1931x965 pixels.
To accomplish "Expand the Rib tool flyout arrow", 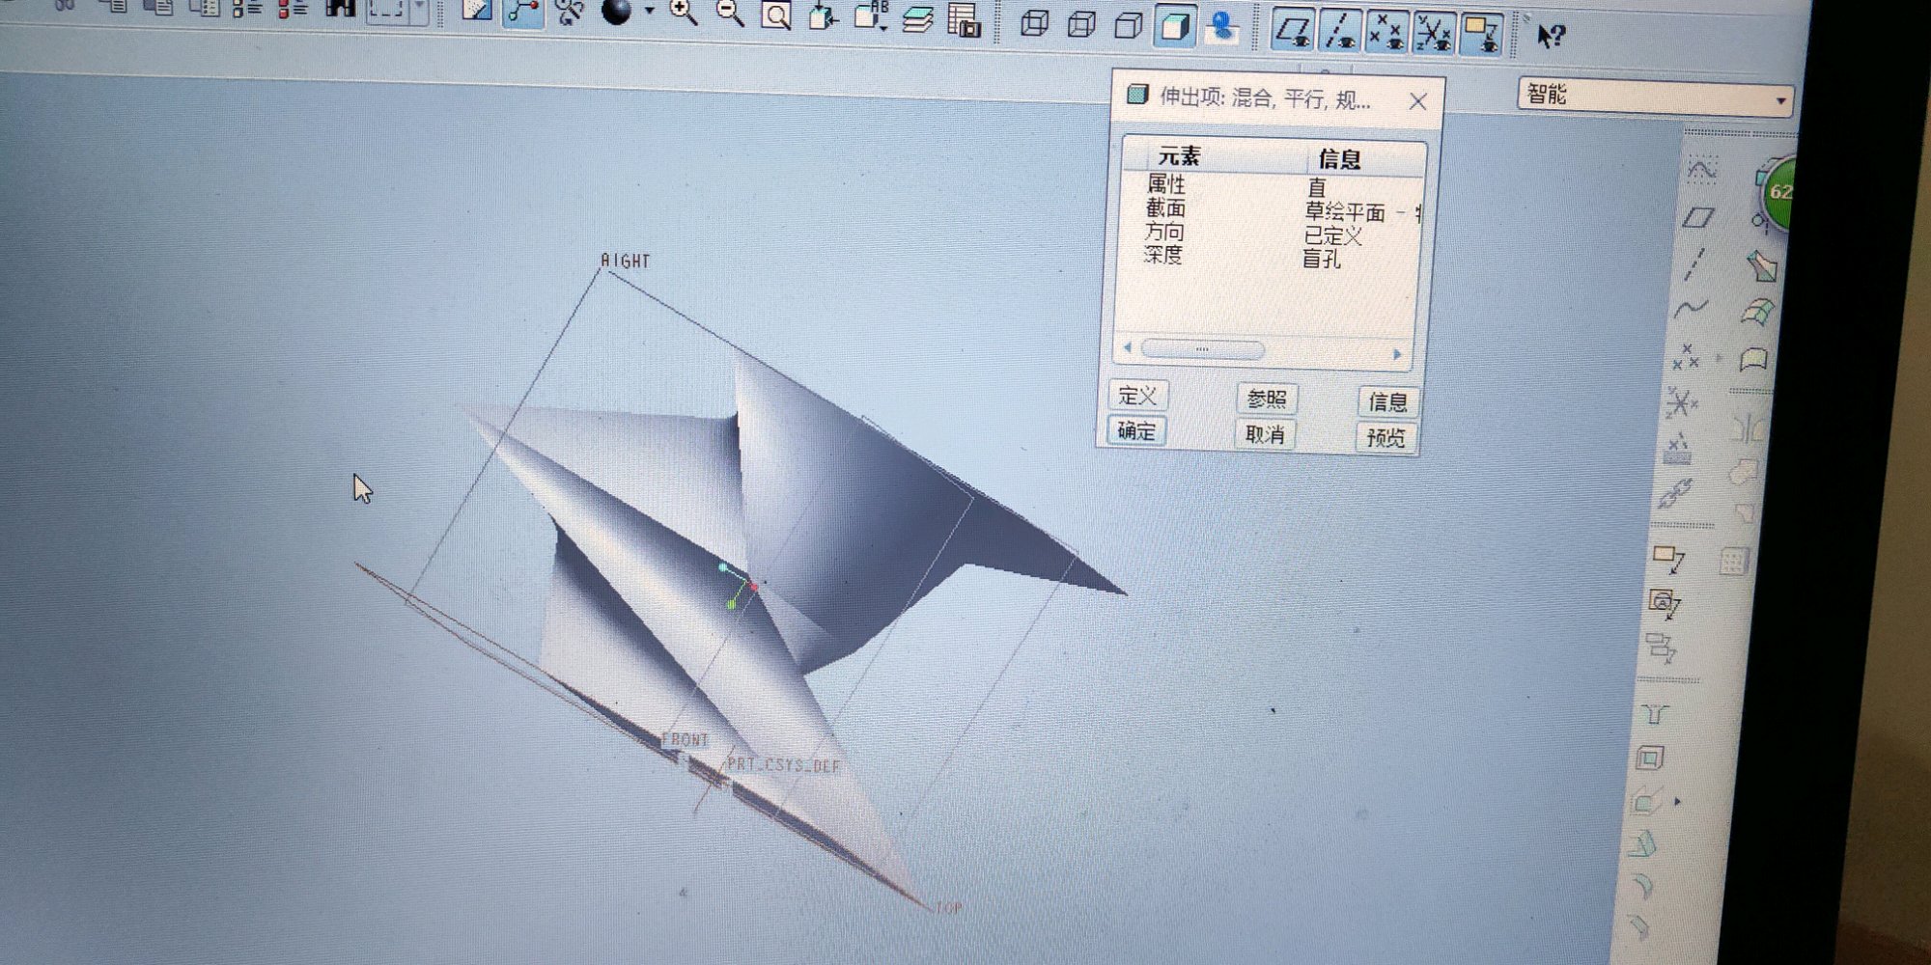I will 1677,802.
